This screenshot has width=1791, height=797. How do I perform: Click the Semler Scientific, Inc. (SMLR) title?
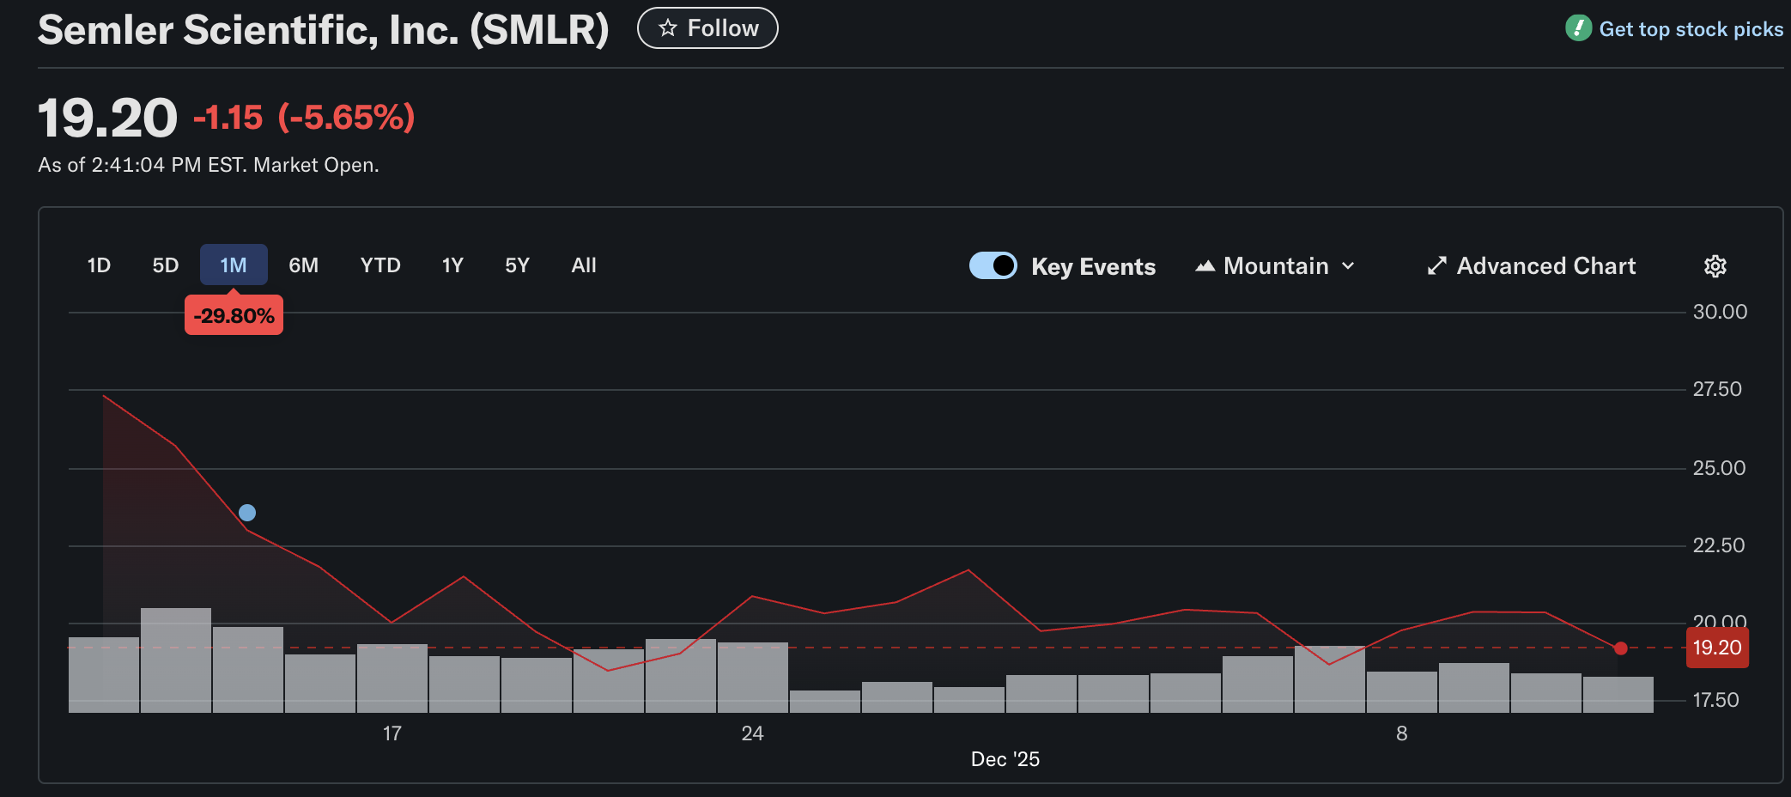point(324,30)
